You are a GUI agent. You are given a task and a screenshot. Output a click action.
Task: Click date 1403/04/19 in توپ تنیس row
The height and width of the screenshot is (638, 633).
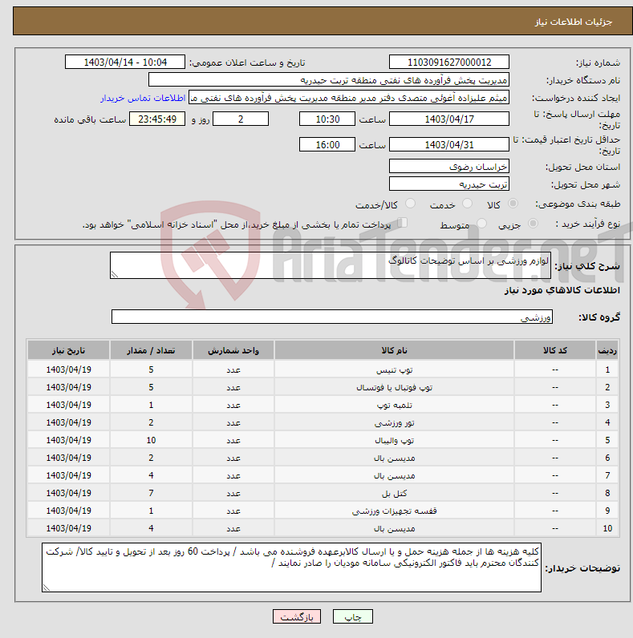click(68, 369)
